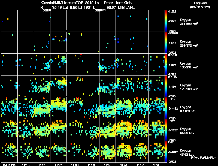Screen dimensions: 218x166
Task: Open the Oxygen 231-332 keV panel at 11:27
Action: (x=59, y=43)
